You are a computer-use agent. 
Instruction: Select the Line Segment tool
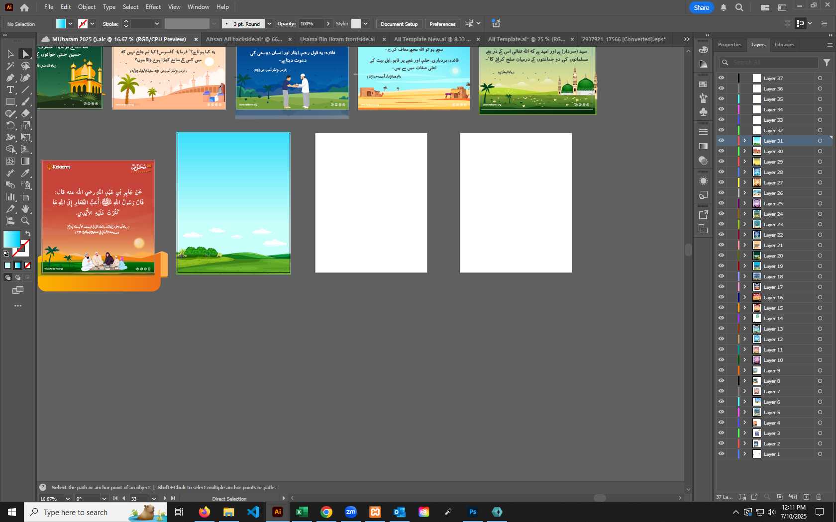point(25,89)
